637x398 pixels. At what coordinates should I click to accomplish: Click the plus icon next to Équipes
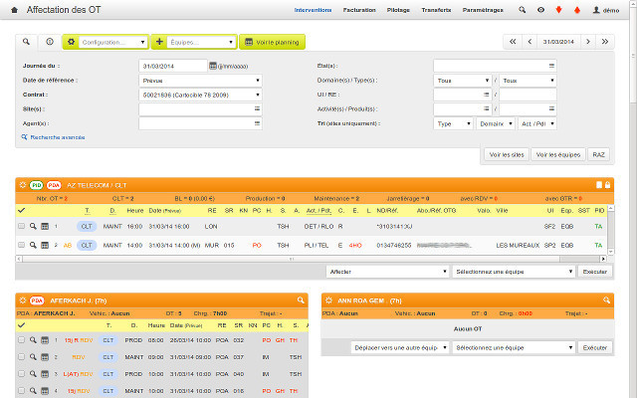tap(159, 42)
